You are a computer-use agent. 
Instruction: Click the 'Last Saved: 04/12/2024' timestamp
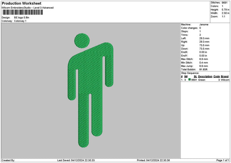tap(76, 160)
